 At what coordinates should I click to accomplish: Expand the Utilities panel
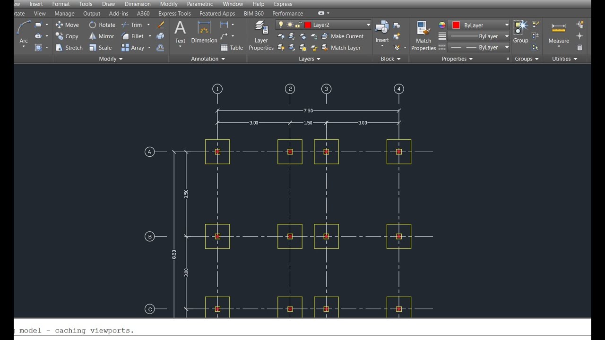pyautogui.click(x=565, y=59)
